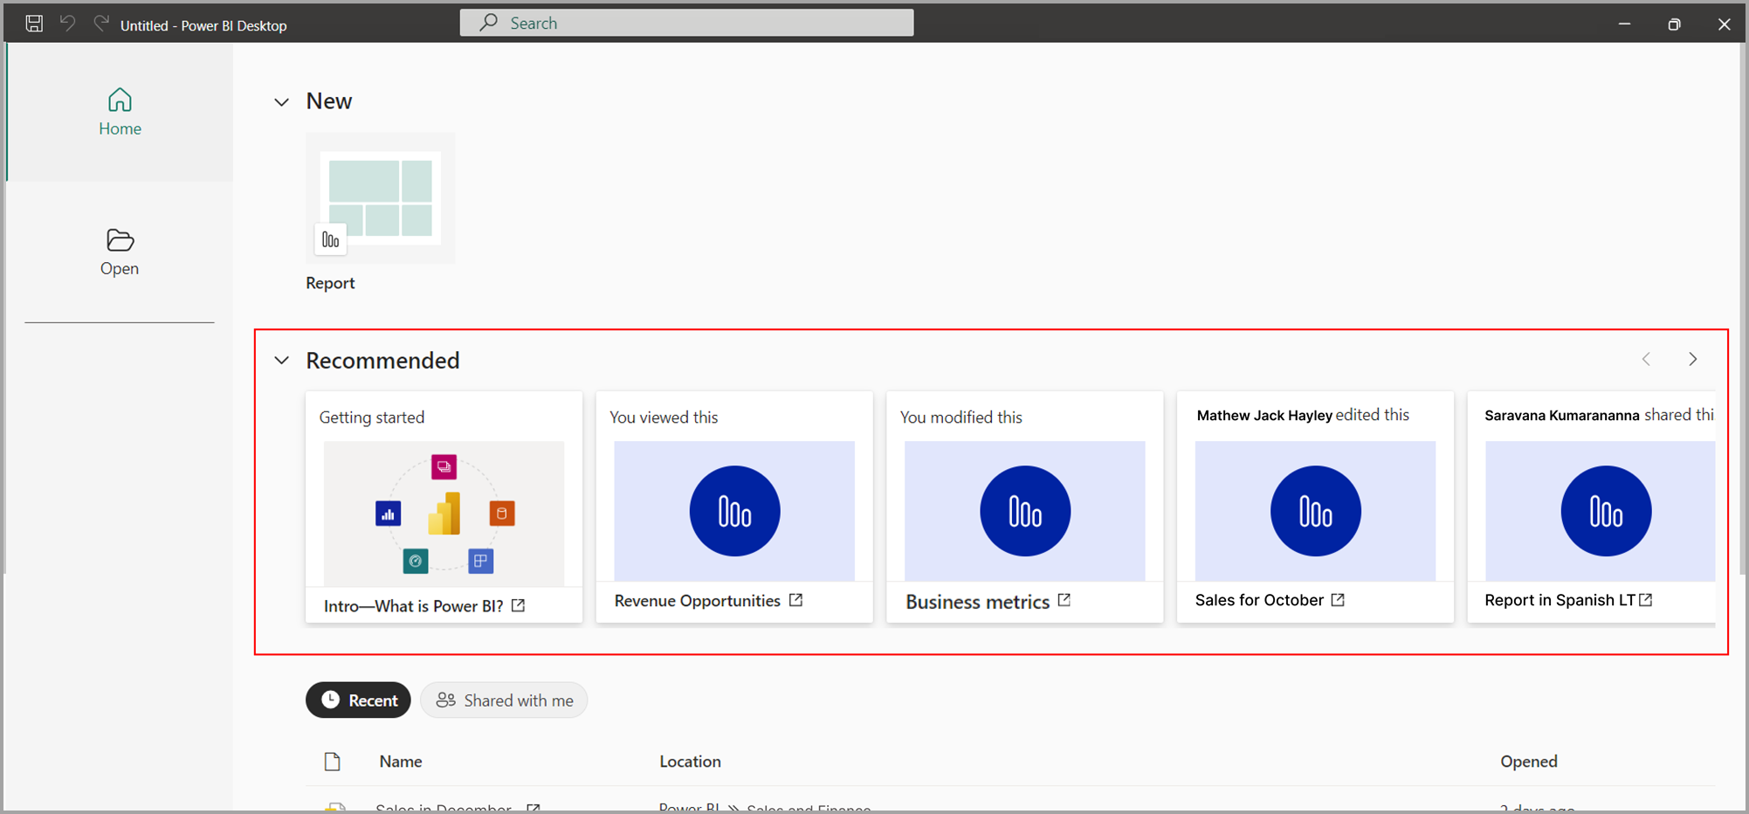Close the Power BI Desktop window
This screenshot has height=814, width=1749.
(x=1724, y=24)
